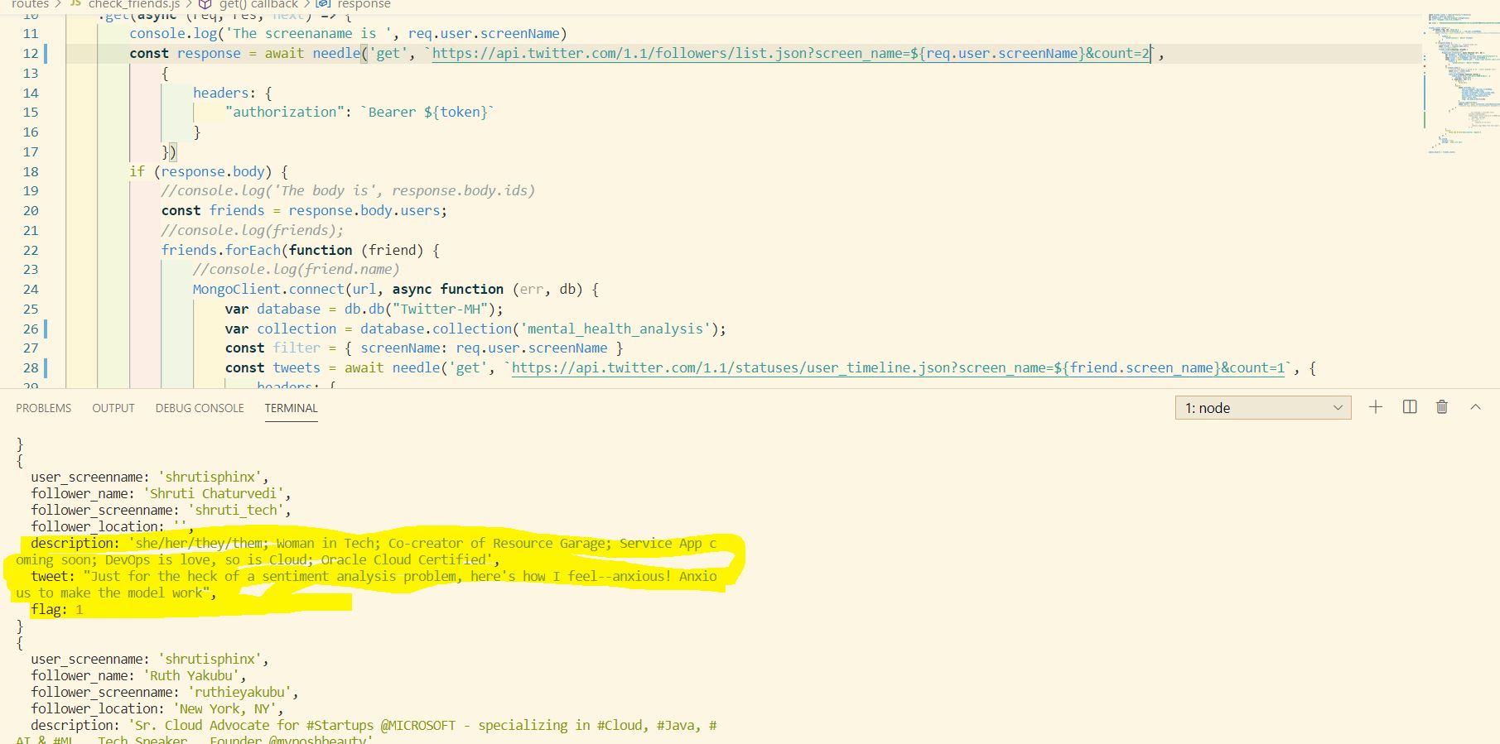Screen dimensions: 1500x744
Task: Click line number 12 in the gutter
Action: [31, 54]
